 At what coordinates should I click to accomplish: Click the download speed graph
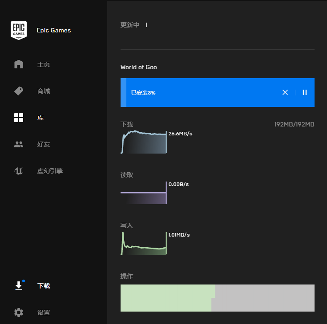144,142
